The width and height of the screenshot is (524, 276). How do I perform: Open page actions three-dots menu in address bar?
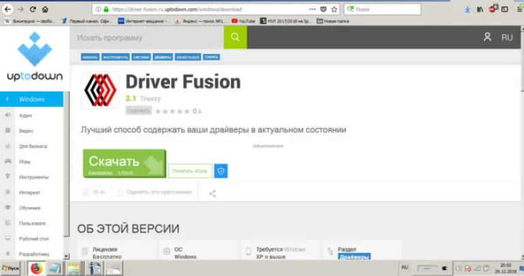(x=312, y=10)
